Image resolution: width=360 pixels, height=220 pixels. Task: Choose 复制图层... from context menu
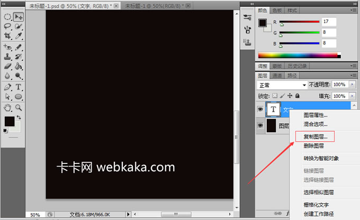coord(315,137)
